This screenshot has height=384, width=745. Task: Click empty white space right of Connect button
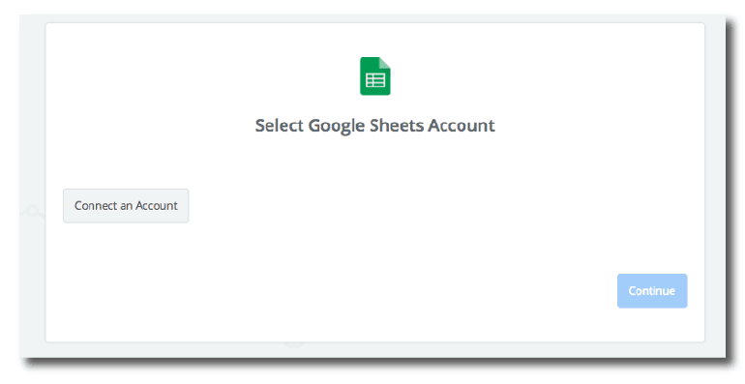pos(380,206)
